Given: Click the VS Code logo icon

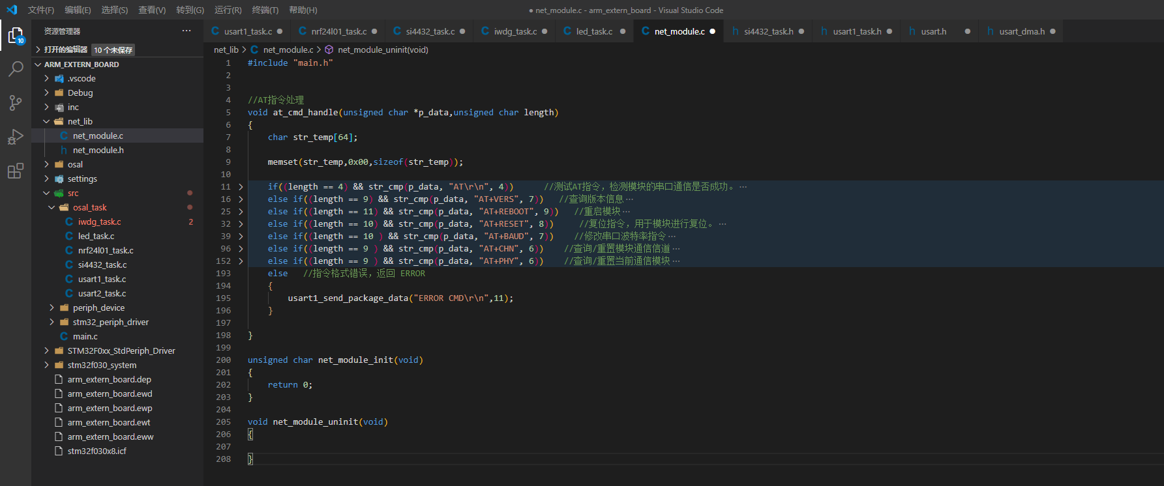Looking at the screenshot, I should 11,10.
